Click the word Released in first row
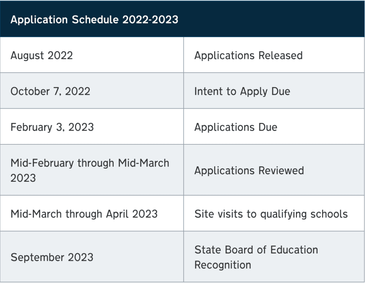The width and height of the screenshot is (366, 283). click(x=280, y=55)
